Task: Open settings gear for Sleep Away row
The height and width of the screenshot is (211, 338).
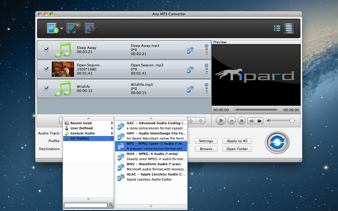Action: 207,46
